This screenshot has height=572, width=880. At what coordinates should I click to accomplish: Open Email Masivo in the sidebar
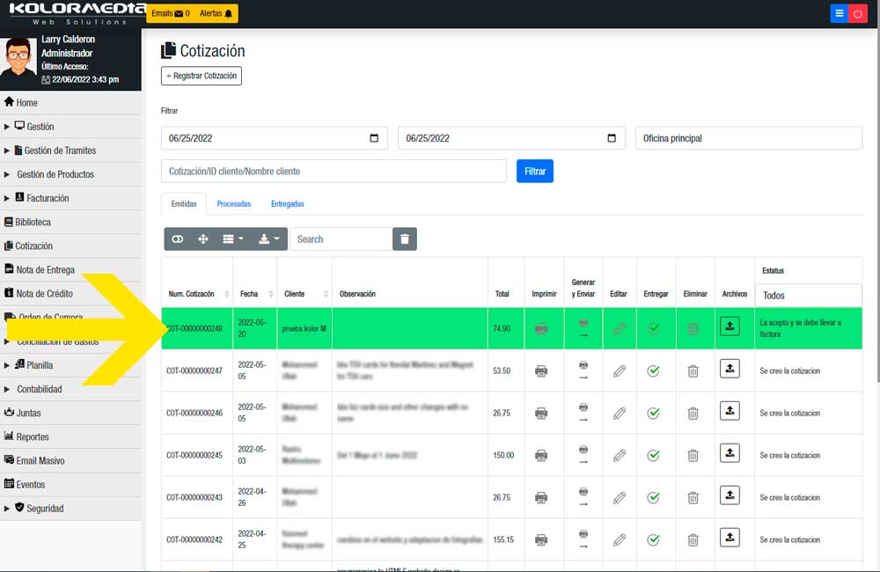pyautogui.click(x=70, y=460)
